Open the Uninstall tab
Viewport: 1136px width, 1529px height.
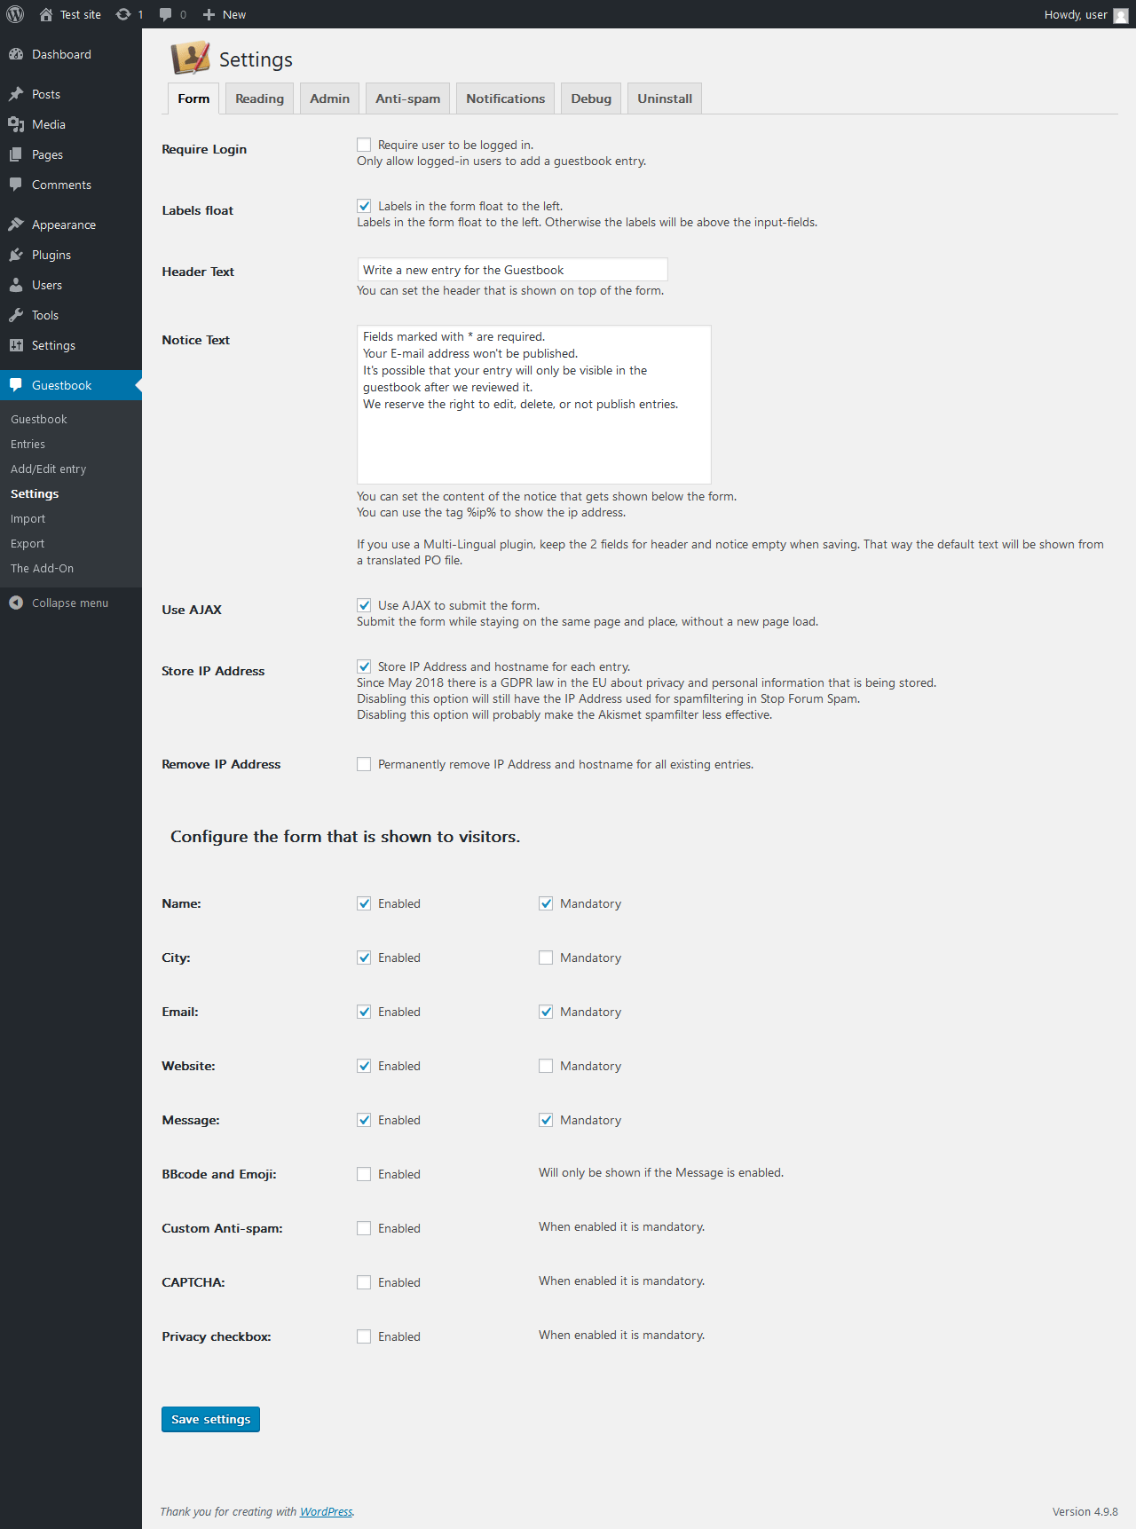[x=665, y=99]
